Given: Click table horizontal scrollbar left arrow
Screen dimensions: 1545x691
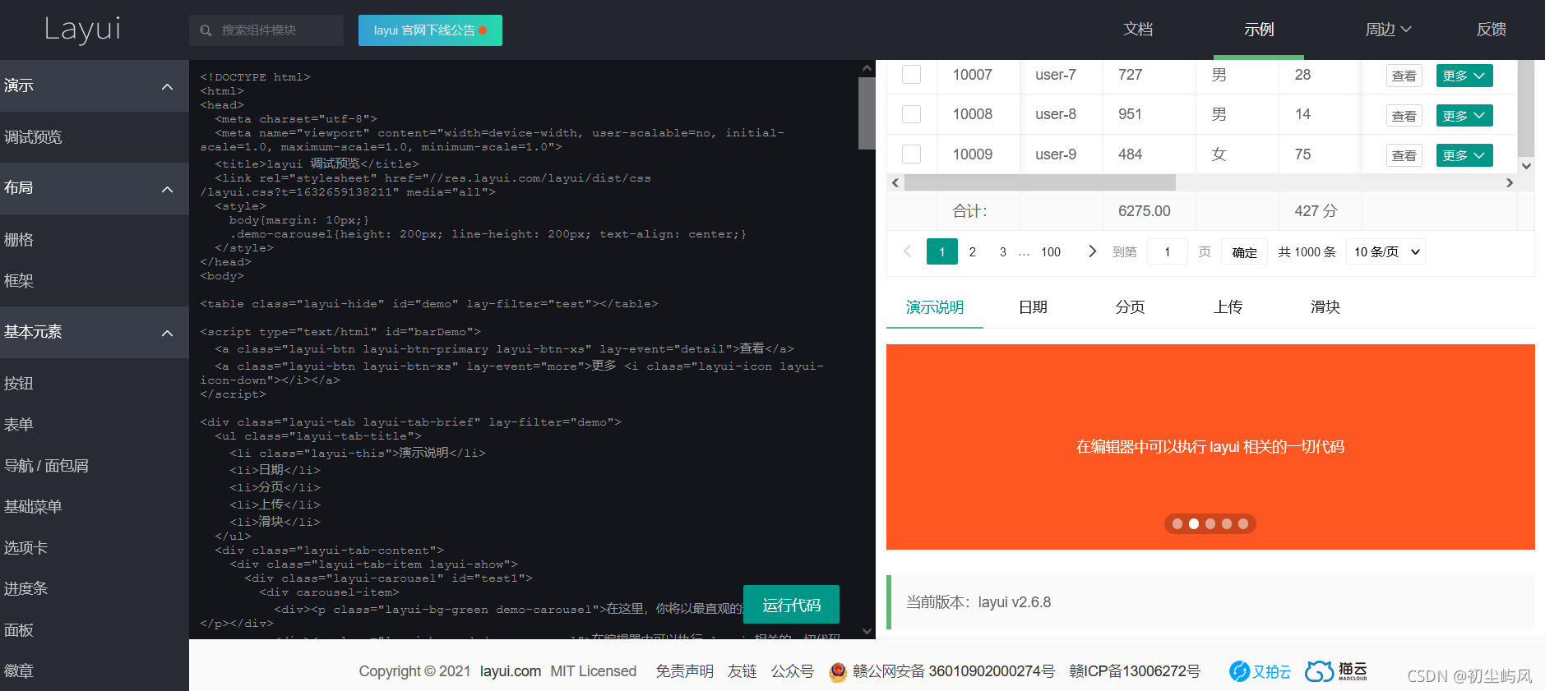Looking at the screenshot, I should pyautogui.click(x=895, y=182).
